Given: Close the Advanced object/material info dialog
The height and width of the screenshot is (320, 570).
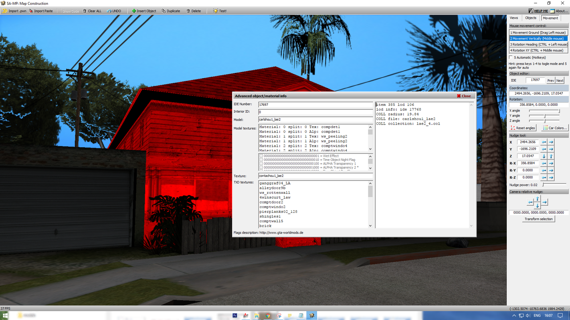Looking at the screenshot, I should (x=464, y=96).
